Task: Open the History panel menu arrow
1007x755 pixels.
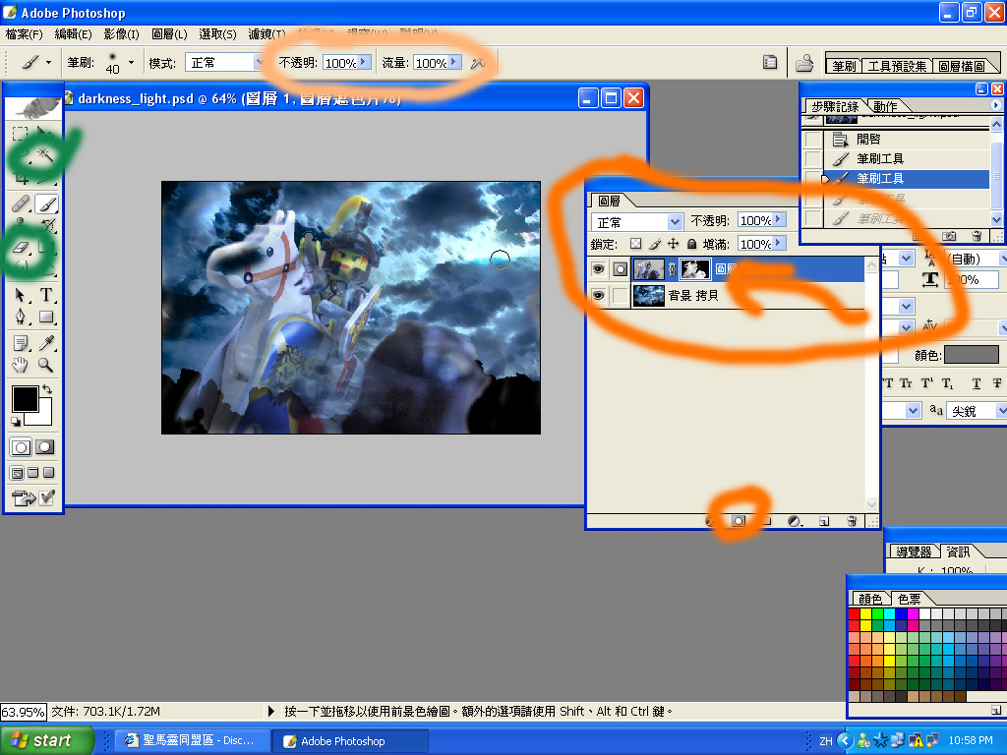Action: point(995,104)
